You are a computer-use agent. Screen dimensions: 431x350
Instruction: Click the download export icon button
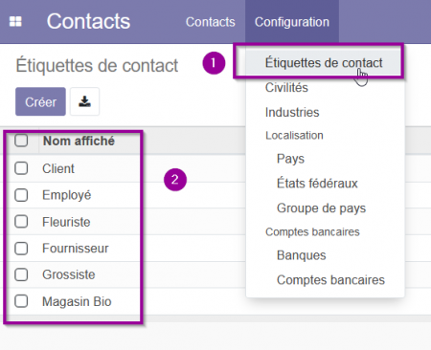click(84, 101)
